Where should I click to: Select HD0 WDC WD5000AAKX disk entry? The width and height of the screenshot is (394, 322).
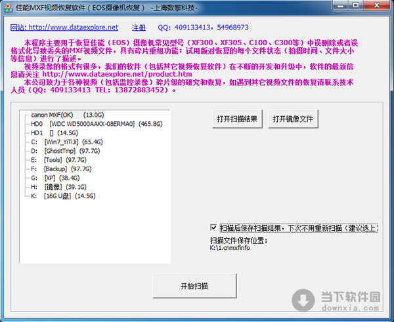pos(97,124)
